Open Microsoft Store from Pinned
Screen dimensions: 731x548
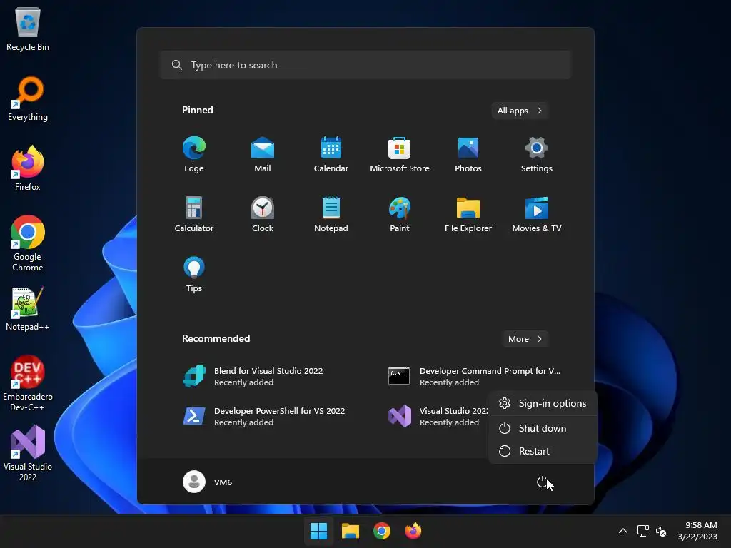tap(400, 155)
